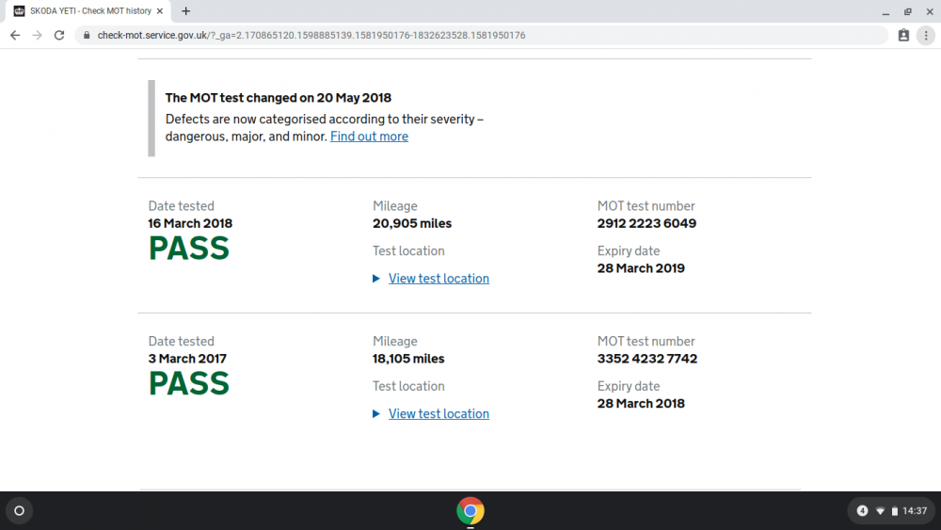Open the launcher circle button
Viewport: 941px width, 530px height.
(19, 511)
